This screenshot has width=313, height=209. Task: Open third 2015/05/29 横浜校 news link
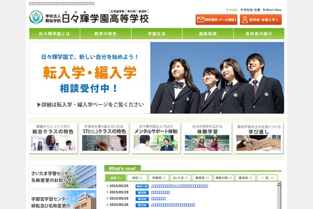click(158, 199)
